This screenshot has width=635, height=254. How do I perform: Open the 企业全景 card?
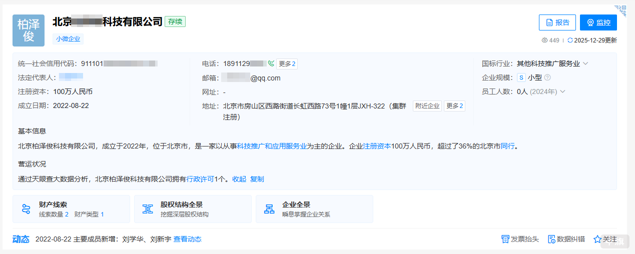314,209
